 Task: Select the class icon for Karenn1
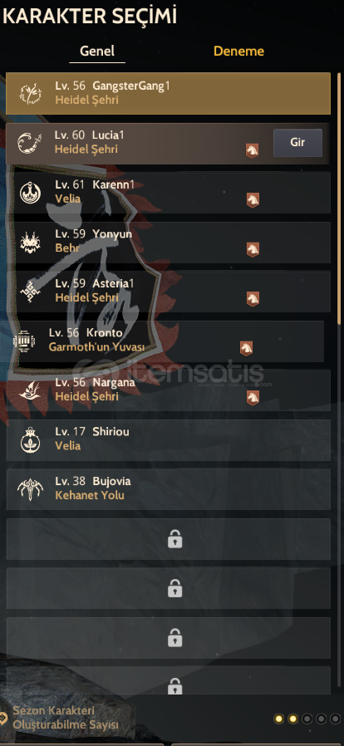coord(30,193)
